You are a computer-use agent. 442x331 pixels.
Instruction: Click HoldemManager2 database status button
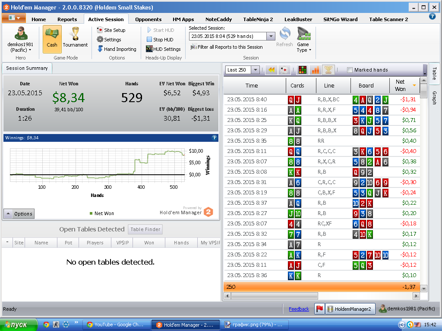[x=350, y=309]
